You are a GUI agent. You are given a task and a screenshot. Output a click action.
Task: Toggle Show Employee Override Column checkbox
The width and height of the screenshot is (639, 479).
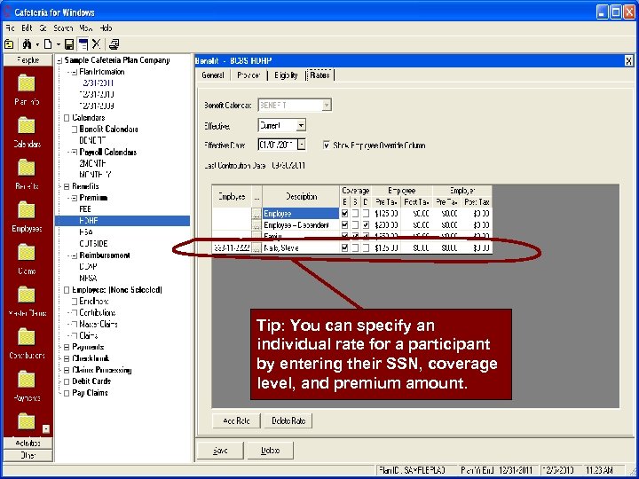[x=327, y=145]
